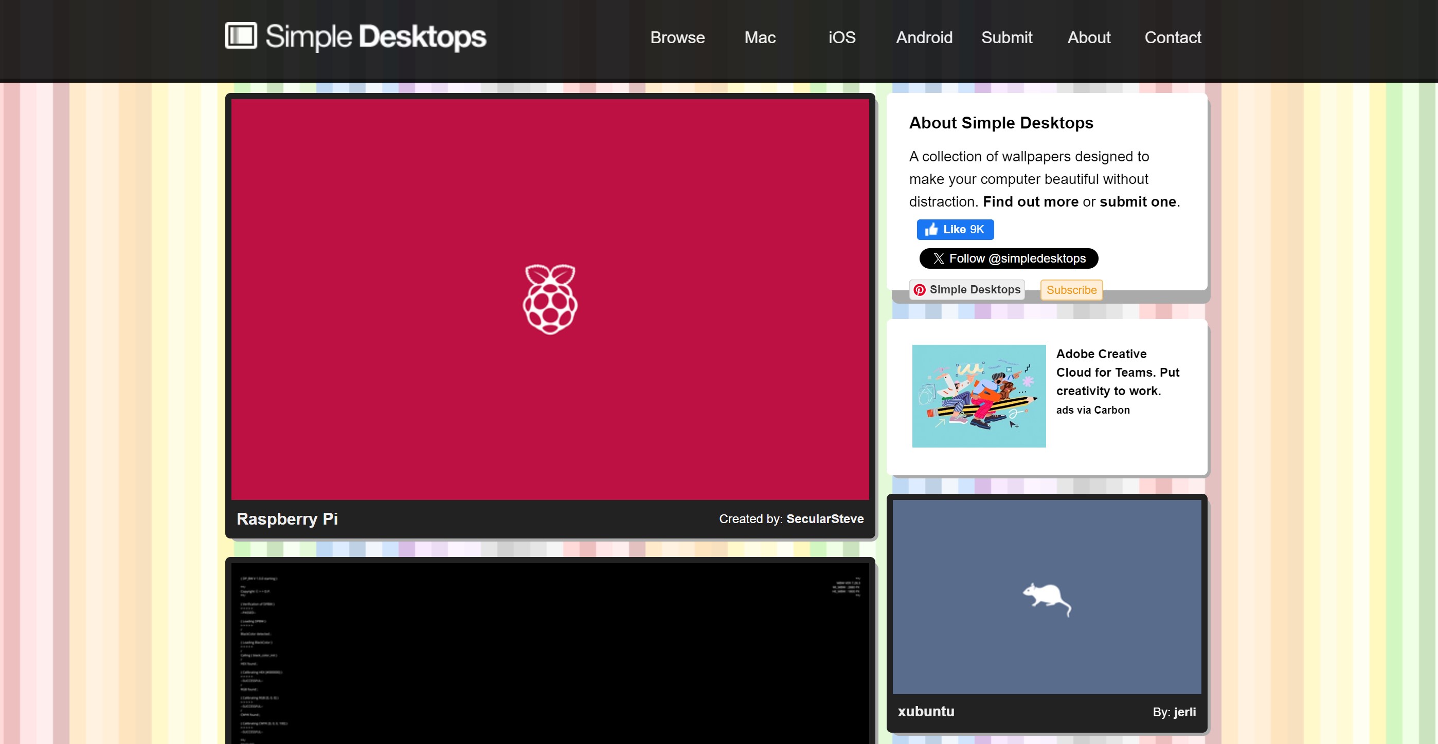This screenshot has height=744, width=1438.
Task: Go to the Mac section
Action: 759,38
